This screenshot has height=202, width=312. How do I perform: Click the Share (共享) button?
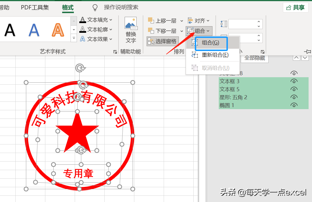click(295, 8)
